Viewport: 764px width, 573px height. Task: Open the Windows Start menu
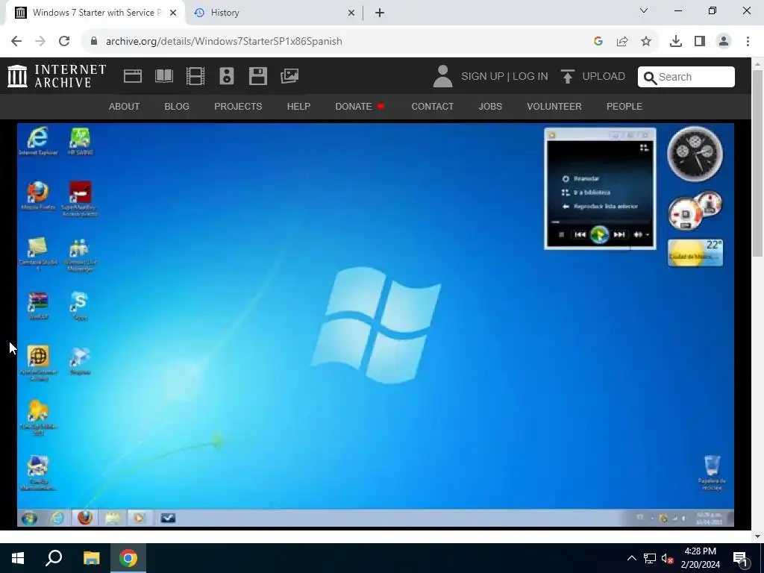click(18, 558)
